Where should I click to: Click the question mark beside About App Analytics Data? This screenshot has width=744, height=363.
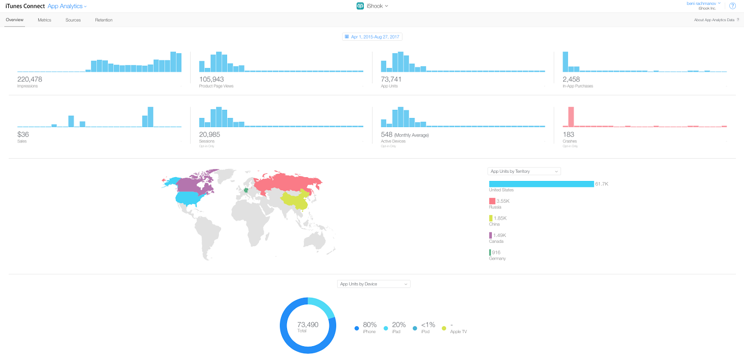tap(738, 20)
